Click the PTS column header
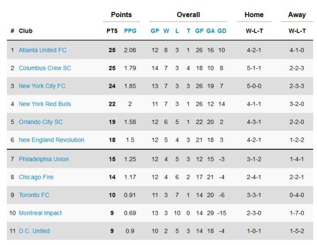Image resolution: width=317 pixels, height=245 pixels. (x=112, y=31)
